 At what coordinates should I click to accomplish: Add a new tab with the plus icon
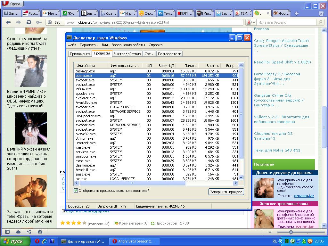pos(296,13)
